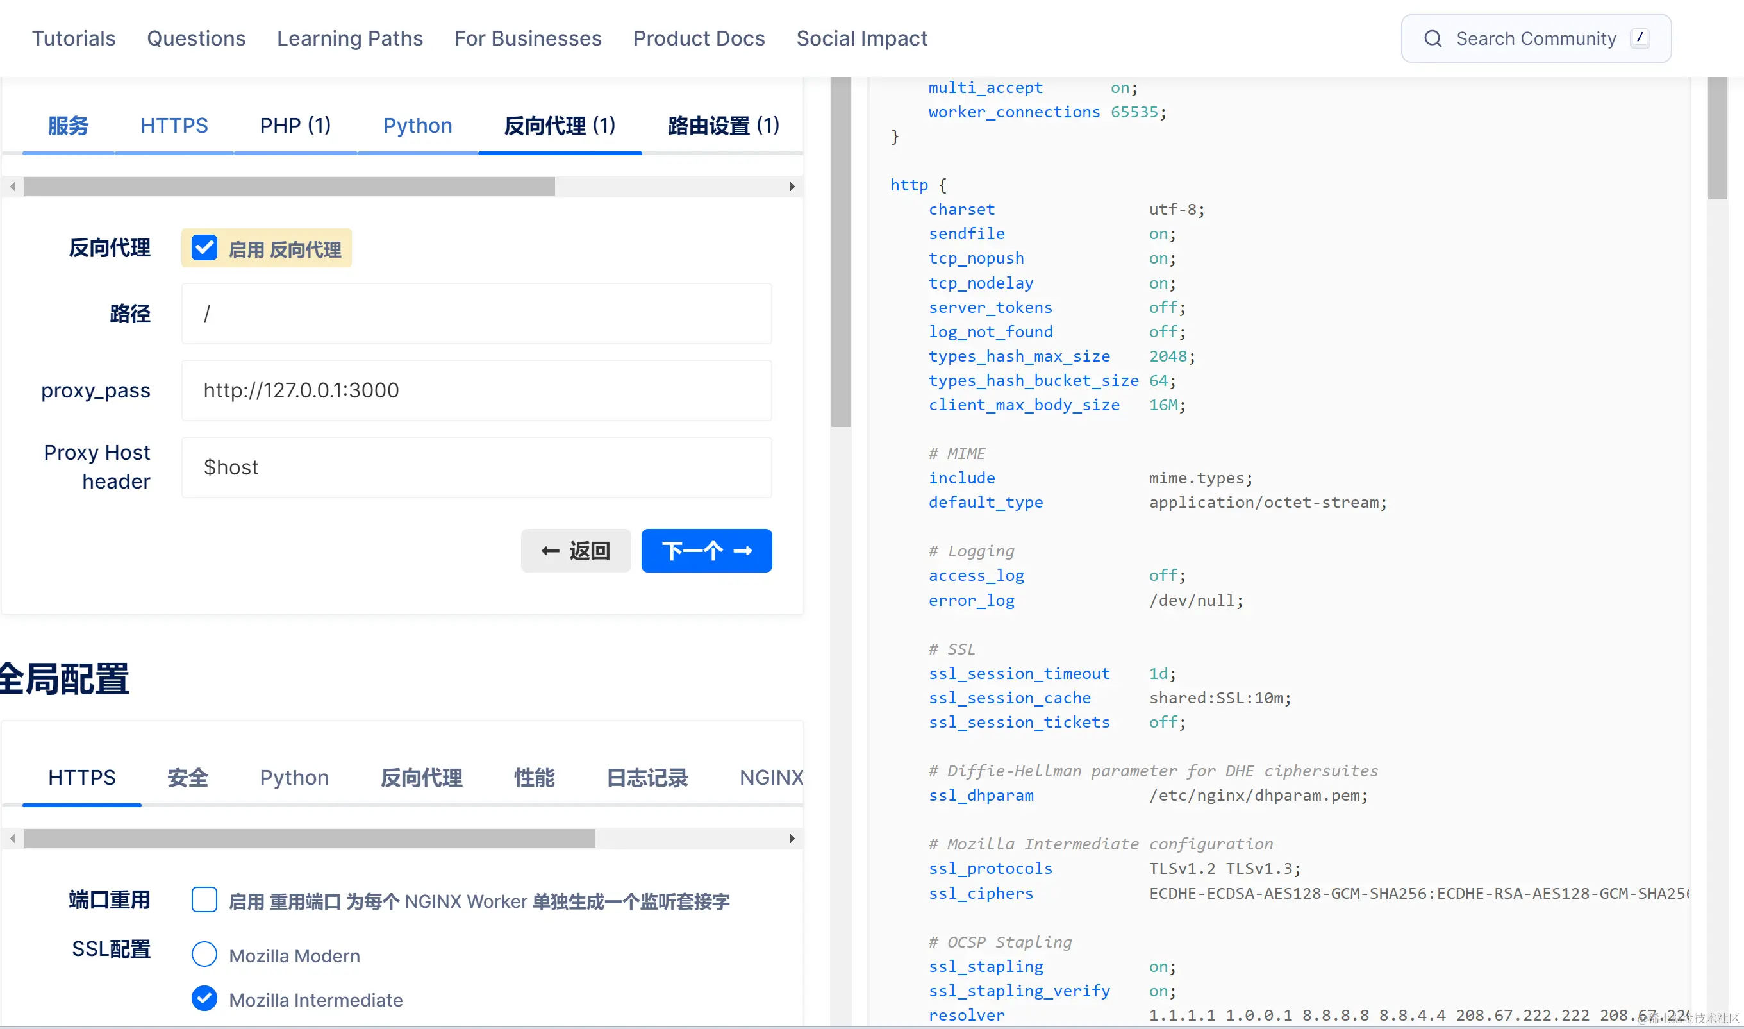The width and height of the screenshot is (1744, 1029).
Task: Open the 性能 global config tab
Action: [534, 777]
